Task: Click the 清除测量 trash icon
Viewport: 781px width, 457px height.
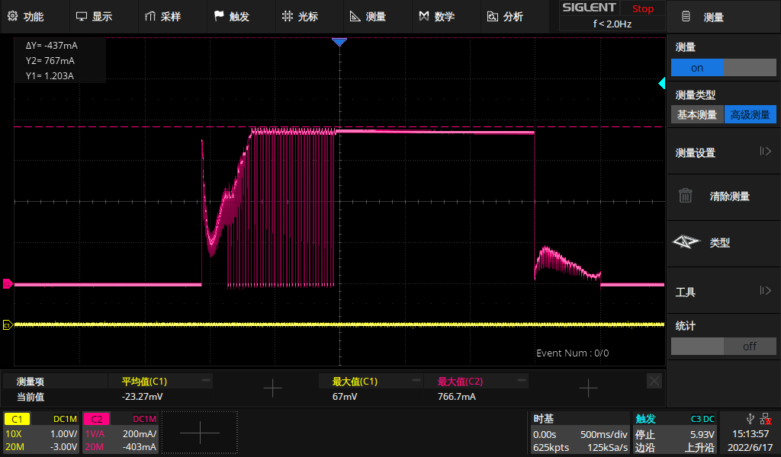Action: (684, 196)
